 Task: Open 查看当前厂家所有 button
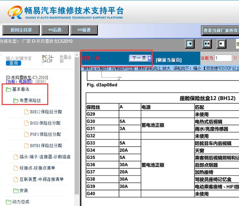[x=220, y=31]
